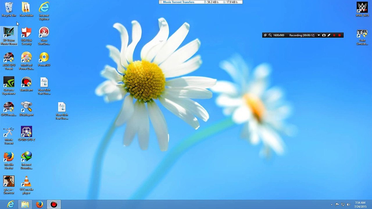Select the Movie Torrent desktop shortcut
372x209 pixels.
tap(9, 136)
